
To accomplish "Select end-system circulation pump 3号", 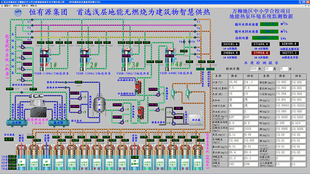I will click(x=23, y=69).
